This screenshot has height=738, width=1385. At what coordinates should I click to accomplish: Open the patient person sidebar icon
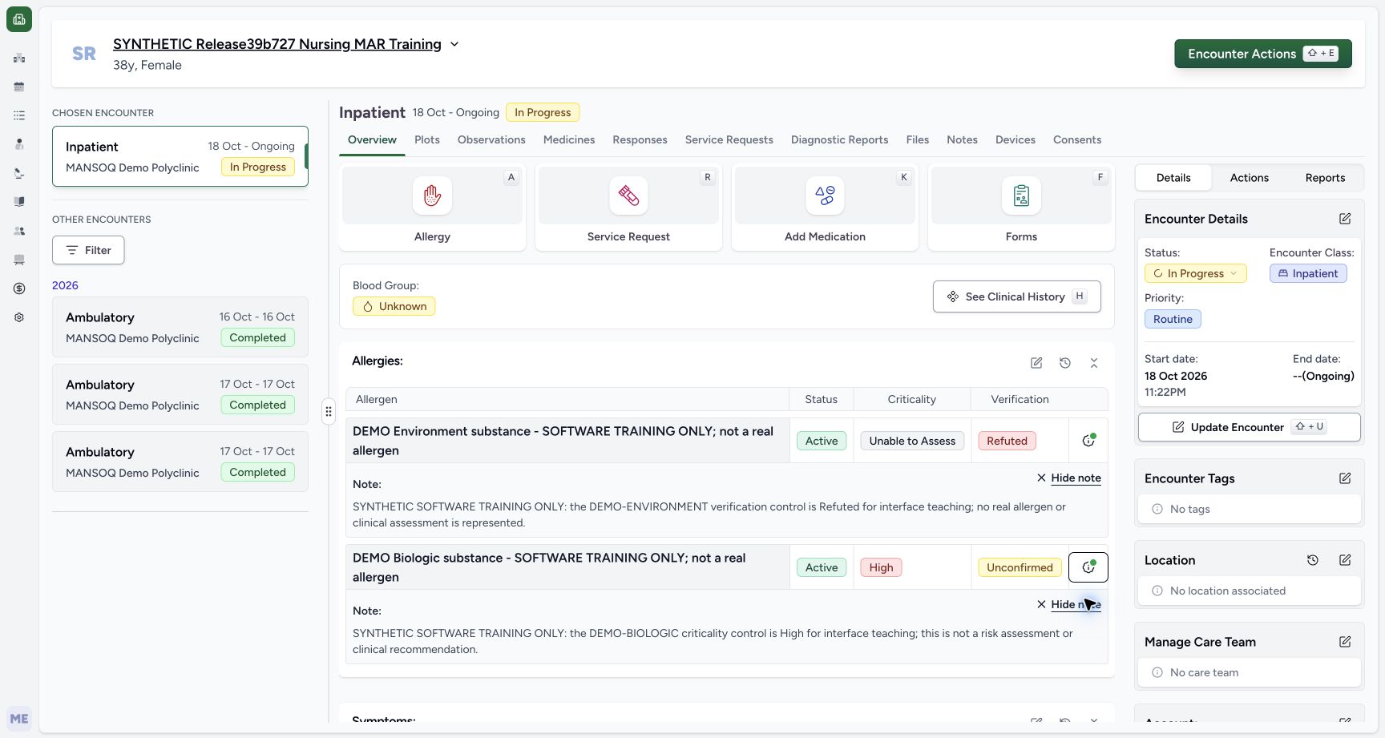(19, 144)
